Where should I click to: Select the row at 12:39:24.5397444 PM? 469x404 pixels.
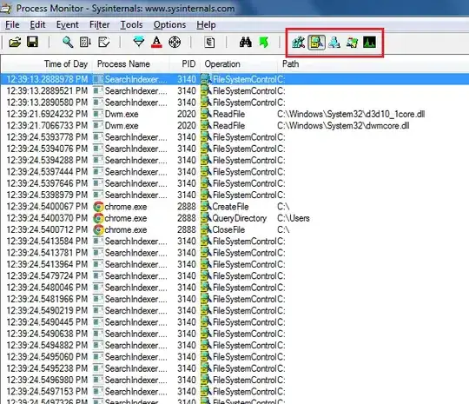tap(234, 172)
